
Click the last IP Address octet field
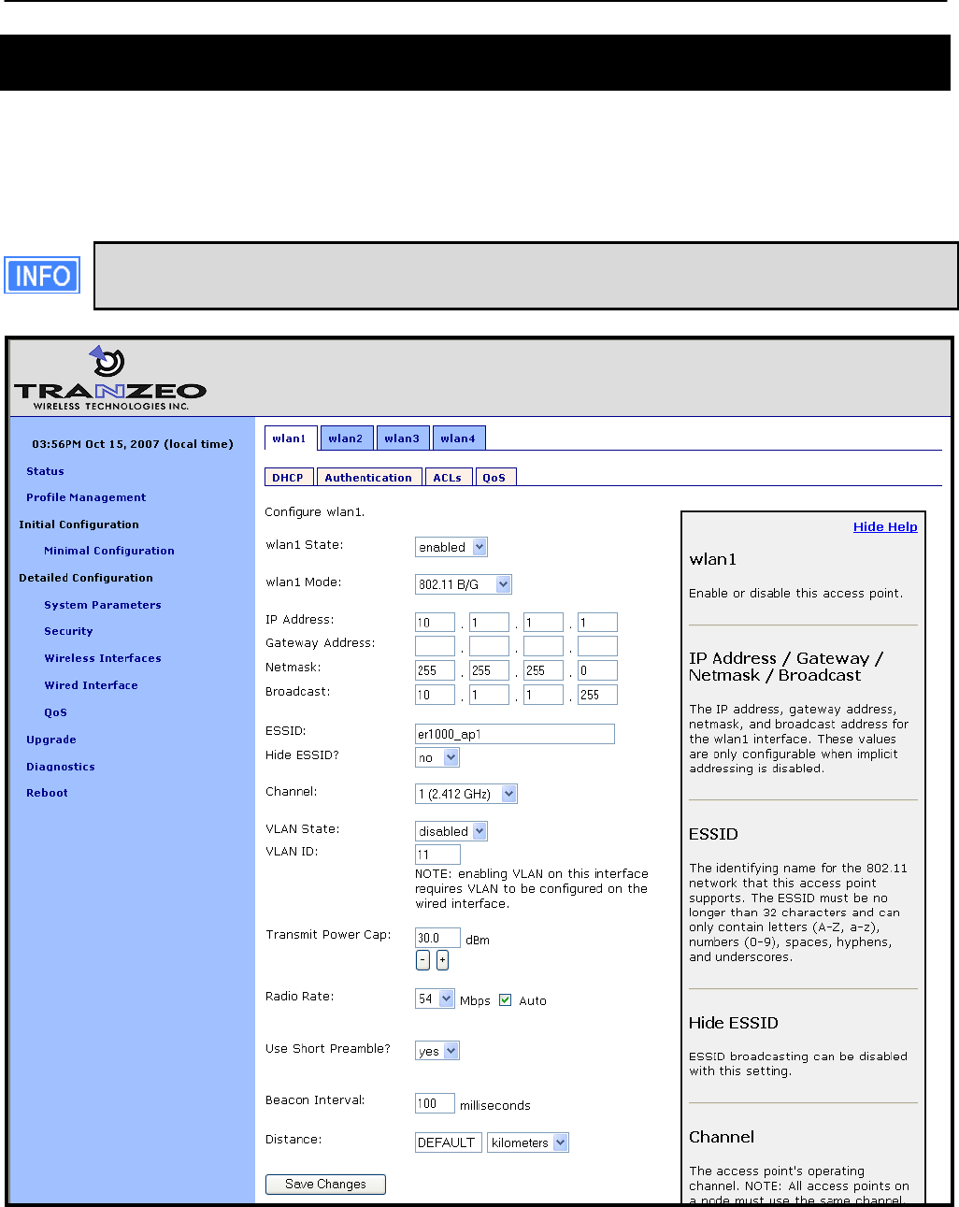[597, 623]
